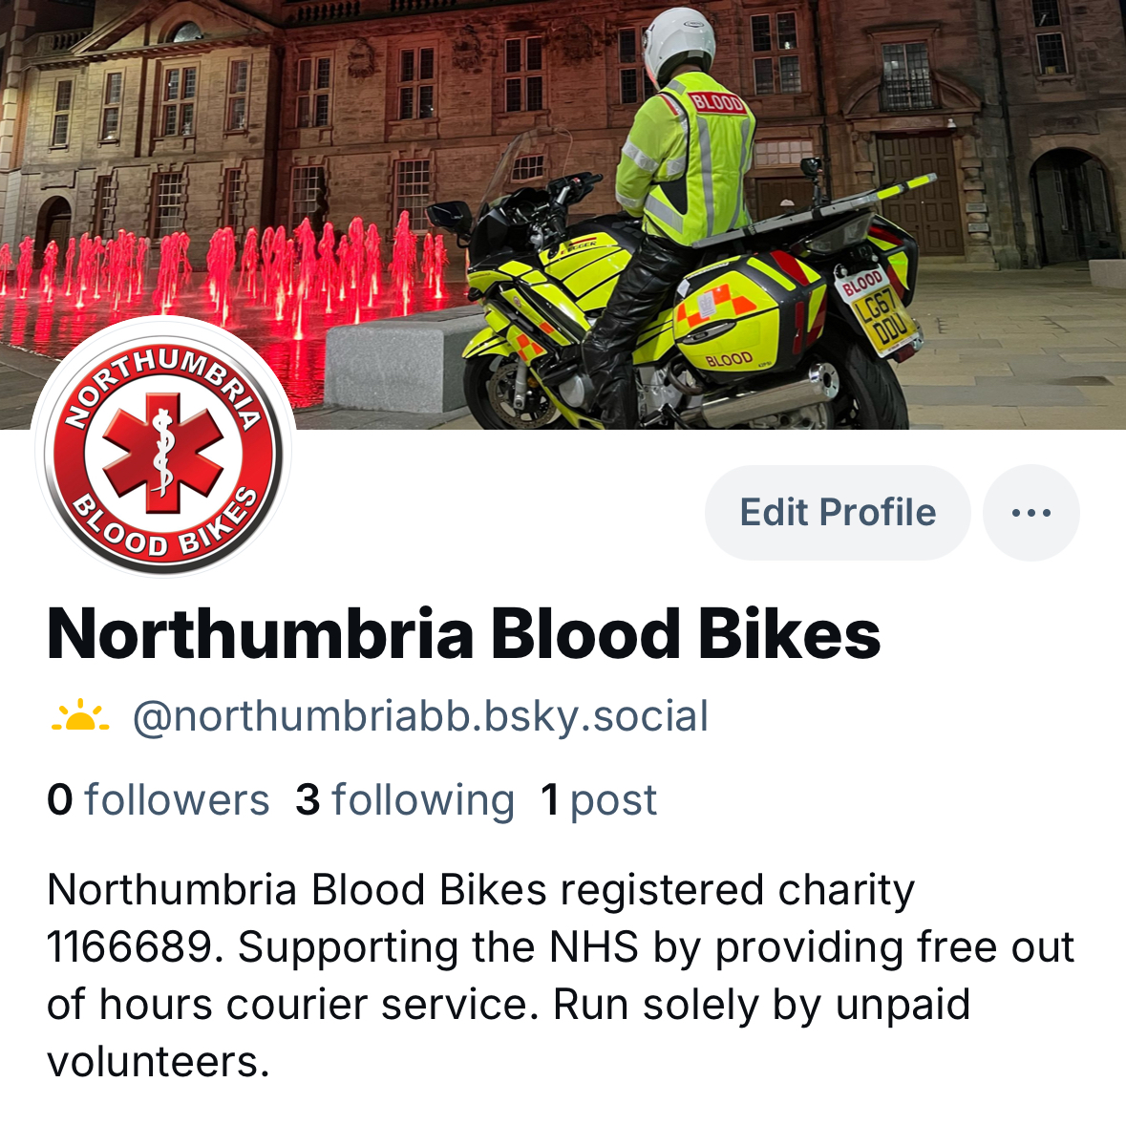Screen dimensions: 1126x1125
Task: Select the @northumbriabb.bsky.social handle
Action: click(x=421, y=716)
